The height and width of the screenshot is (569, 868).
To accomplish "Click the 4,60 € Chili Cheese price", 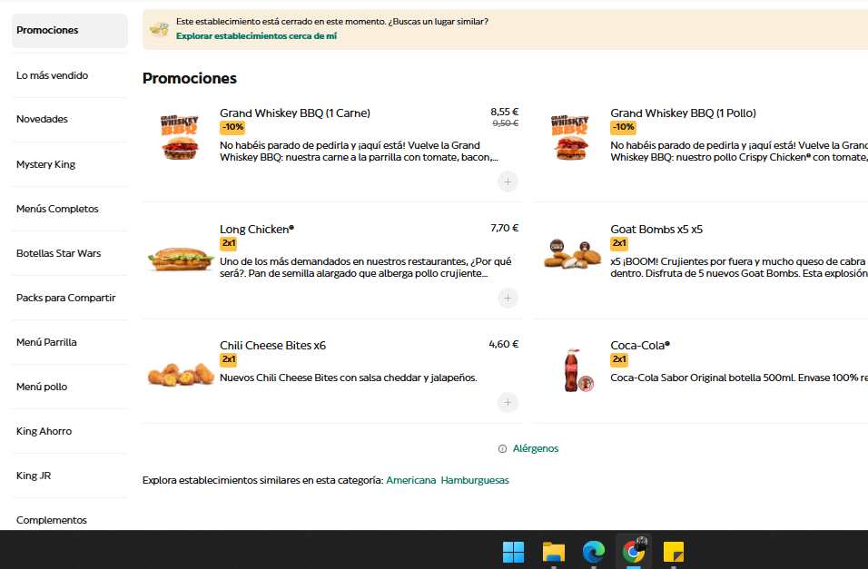I will tap(504, 344).
